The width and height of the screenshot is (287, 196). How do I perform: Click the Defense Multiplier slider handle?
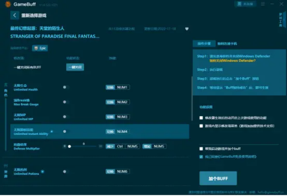pos(70,147)
